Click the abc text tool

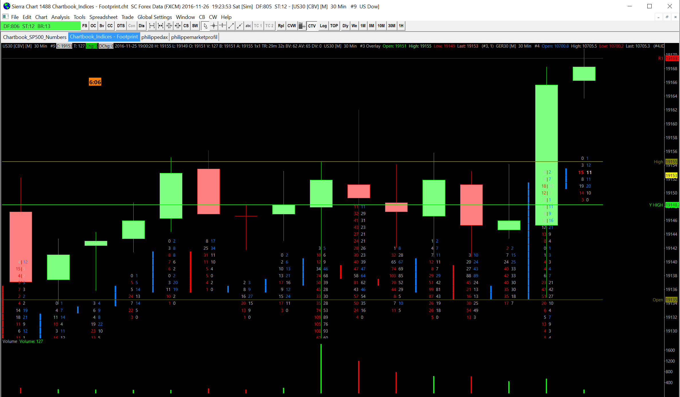pos(248,26)
